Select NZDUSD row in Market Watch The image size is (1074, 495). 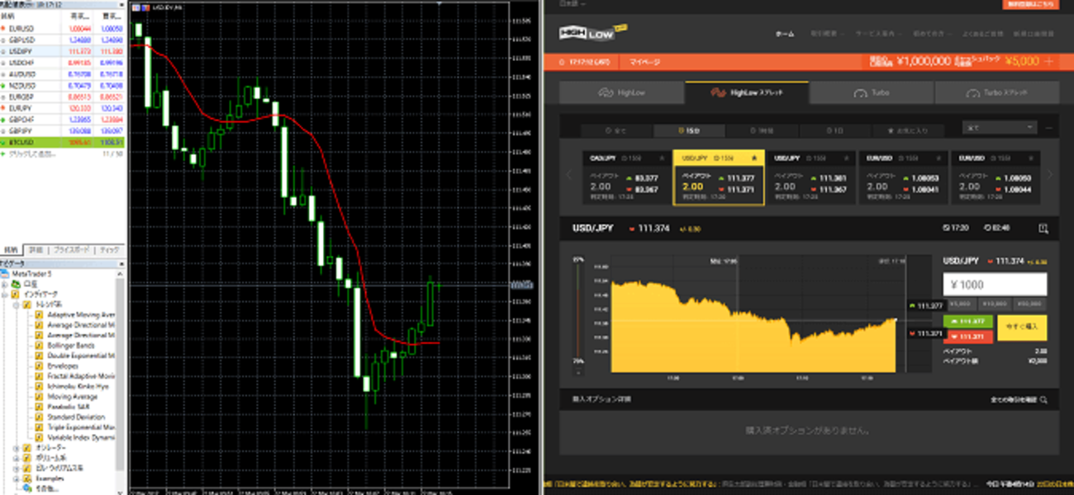pos(63,84)
